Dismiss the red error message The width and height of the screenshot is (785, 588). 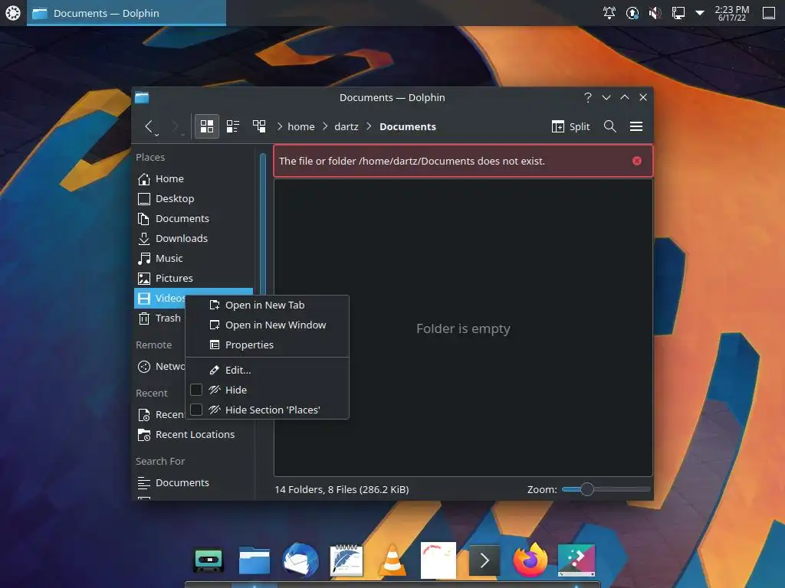point(637,161)
